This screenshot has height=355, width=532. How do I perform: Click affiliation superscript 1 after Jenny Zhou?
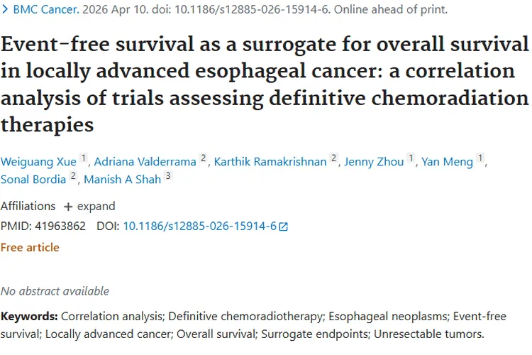click(411, 159)
